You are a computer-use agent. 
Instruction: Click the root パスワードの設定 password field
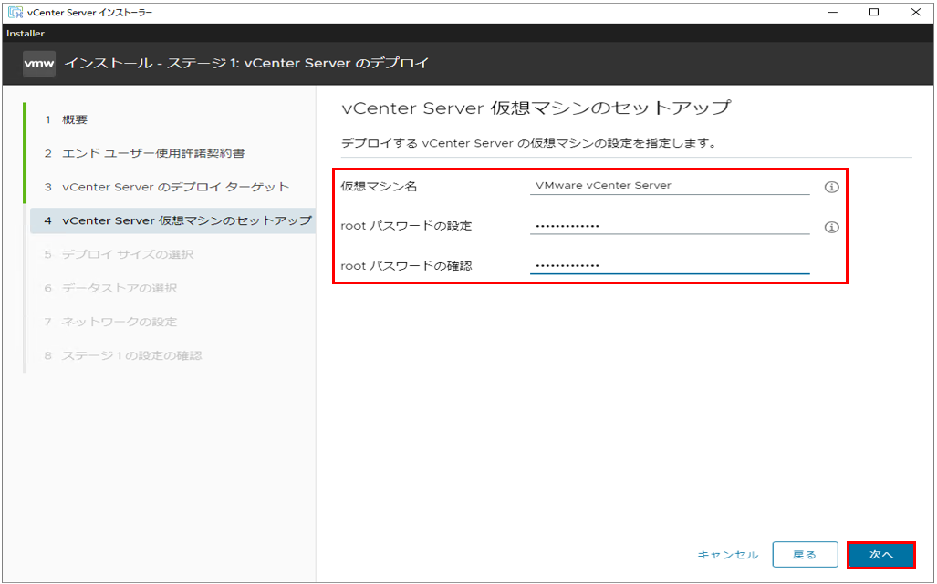670,225
